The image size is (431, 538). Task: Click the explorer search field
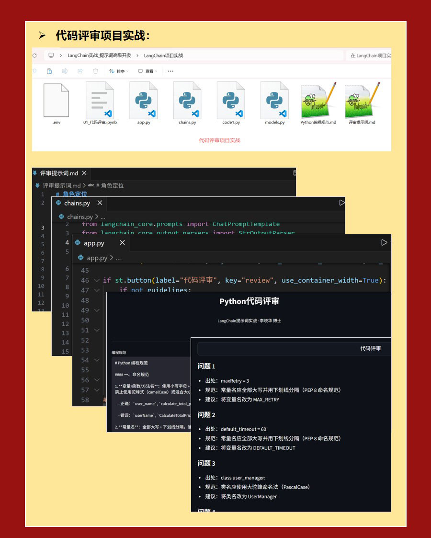369,56
